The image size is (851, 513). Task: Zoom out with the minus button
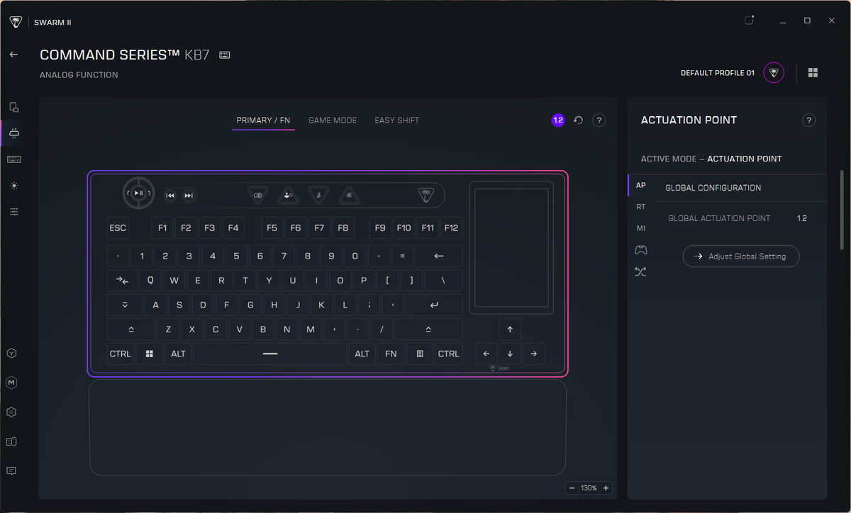click(x=572, y=488)
